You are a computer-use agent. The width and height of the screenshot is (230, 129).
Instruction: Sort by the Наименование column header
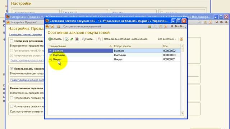(80, 46)
